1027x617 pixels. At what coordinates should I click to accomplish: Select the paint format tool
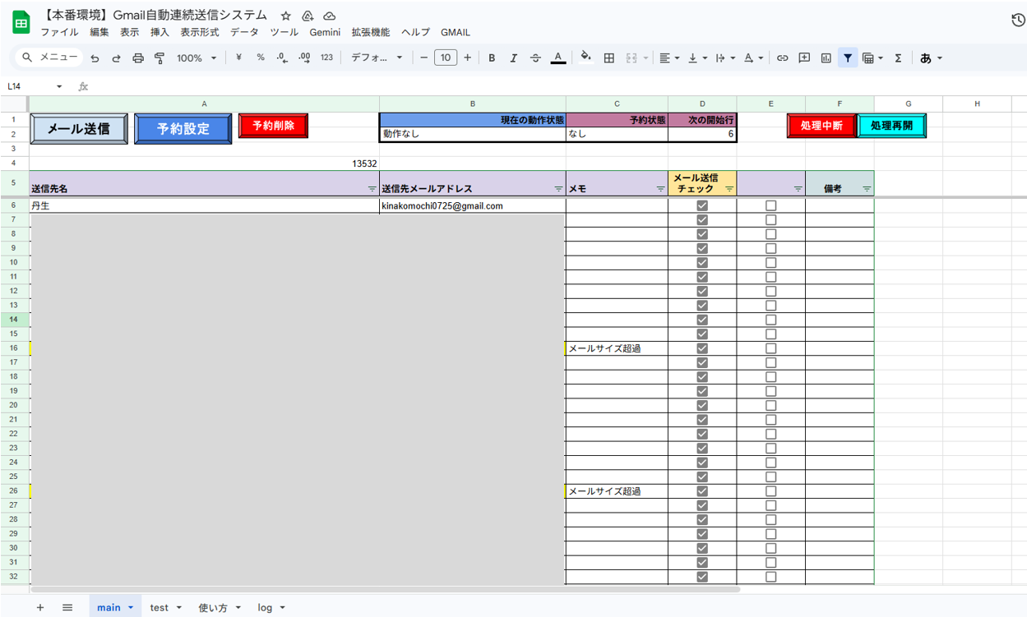pyautogui.click(x=160, y=58)
